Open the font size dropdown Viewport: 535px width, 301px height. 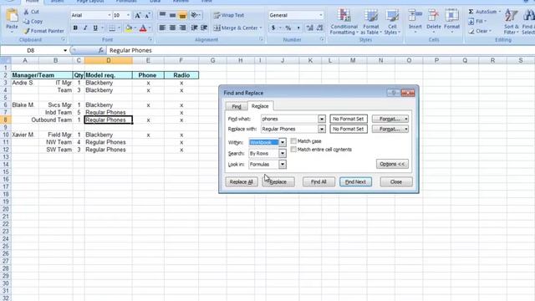point(128,15)
